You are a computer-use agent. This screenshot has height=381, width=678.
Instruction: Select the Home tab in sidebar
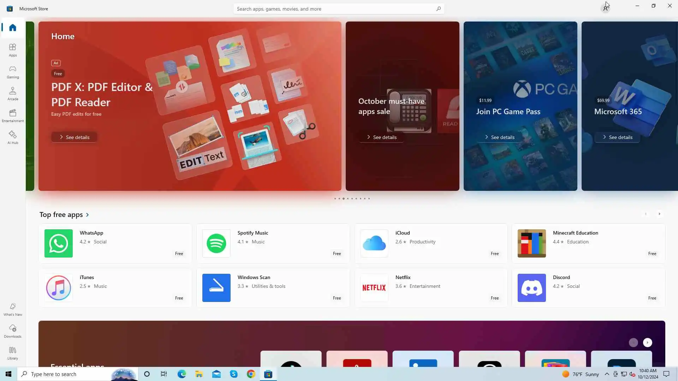tap(13, 28)
